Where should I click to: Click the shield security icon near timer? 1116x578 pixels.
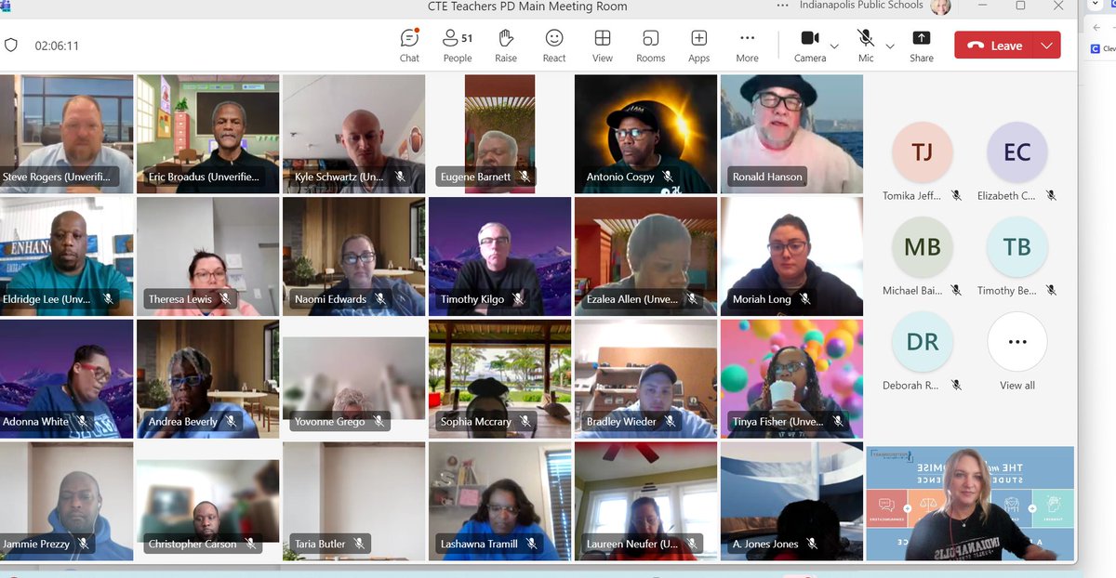(11, 46)
